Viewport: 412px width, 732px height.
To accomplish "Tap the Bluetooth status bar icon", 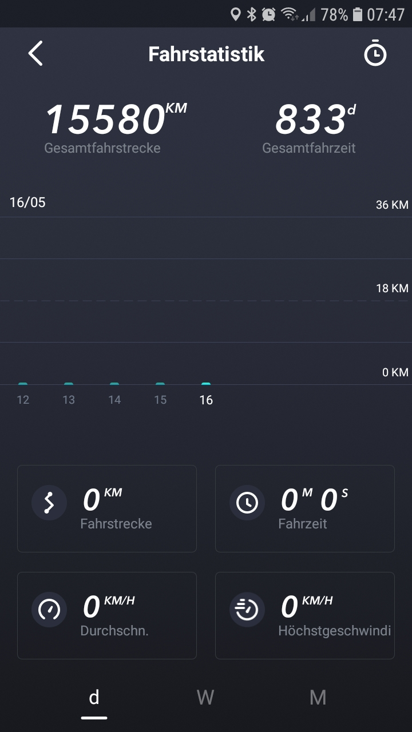I will (252, 14).
